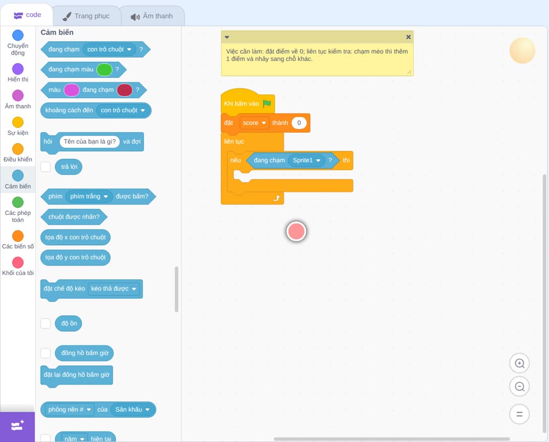Open the score variable dropdown
The height and width of the screenshot is (442, 549).
254,123
